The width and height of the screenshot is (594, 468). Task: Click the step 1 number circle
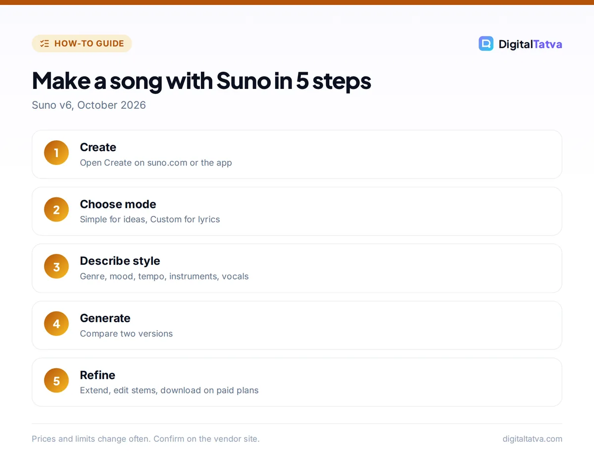[56, 153]
